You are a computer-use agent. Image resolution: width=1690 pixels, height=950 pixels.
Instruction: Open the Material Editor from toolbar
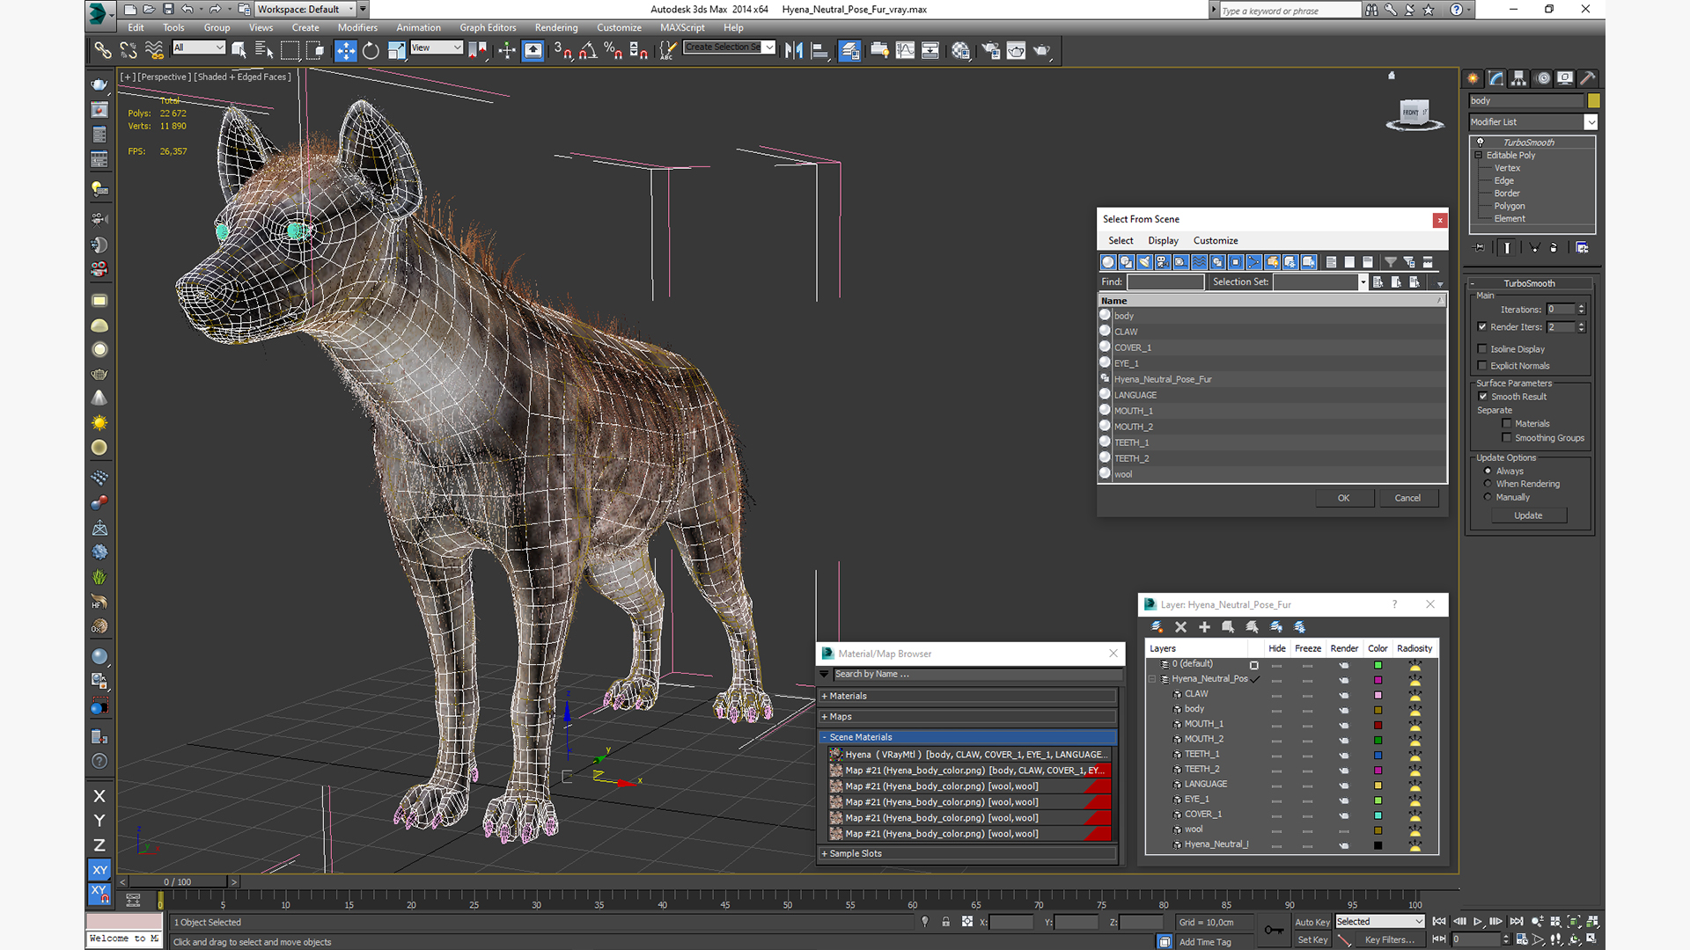(x=960, y=50)
